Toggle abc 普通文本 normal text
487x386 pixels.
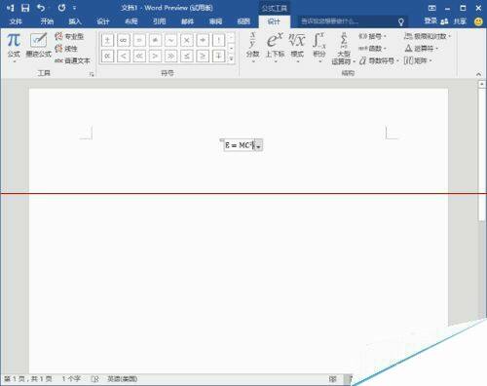(72, 60)
